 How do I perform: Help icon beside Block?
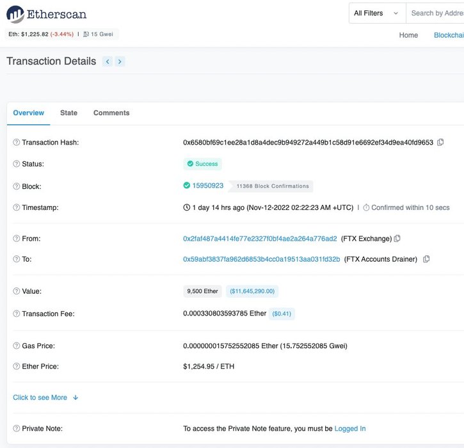coord(16,186)
